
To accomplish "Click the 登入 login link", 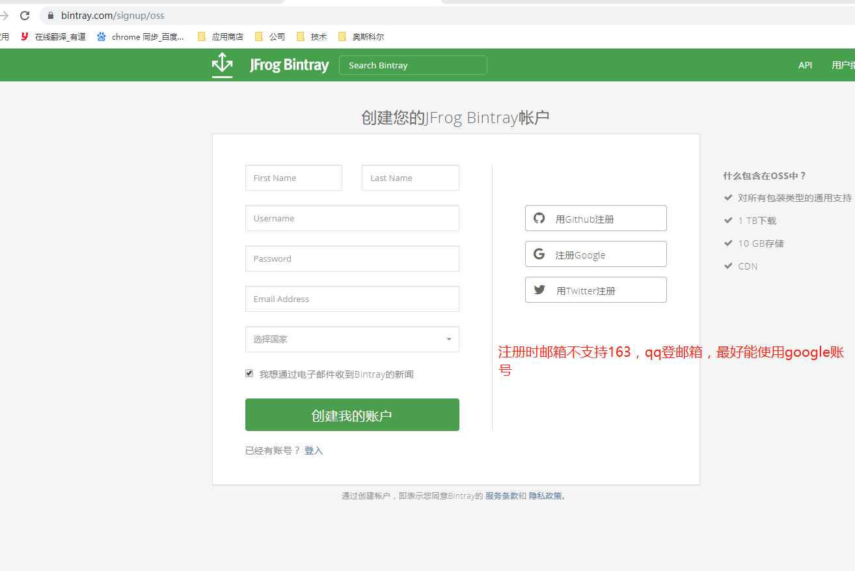I will (x=314, y=451).
